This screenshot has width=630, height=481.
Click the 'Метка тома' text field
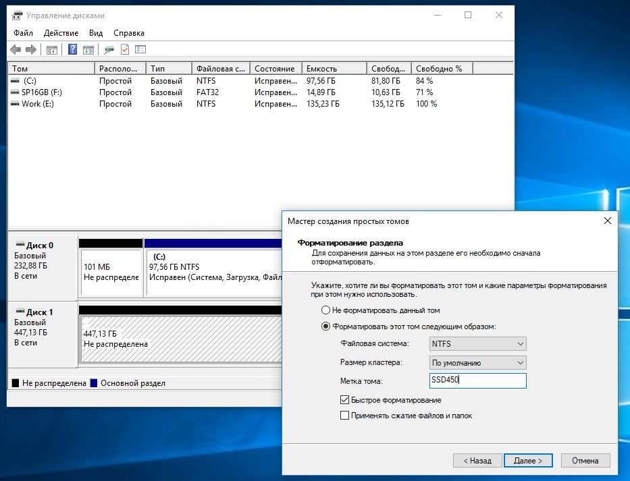tap(477, 380)
